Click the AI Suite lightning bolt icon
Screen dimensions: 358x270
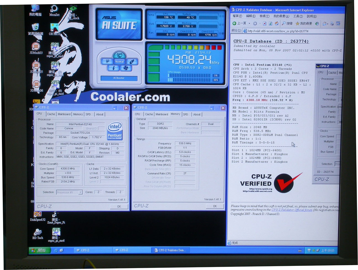[x=113, y=68]
